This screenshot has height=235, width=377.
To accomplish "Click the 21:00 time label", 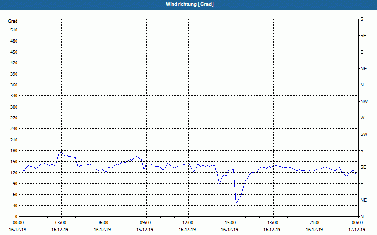I will coord(315,223).
